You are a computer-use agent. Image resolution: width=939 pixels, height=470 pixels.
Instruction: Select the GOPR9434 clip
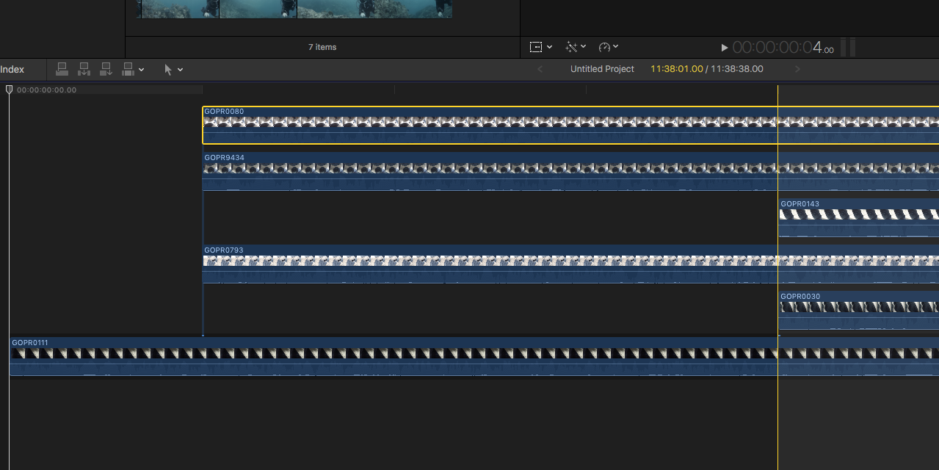(x=570, y=172)
